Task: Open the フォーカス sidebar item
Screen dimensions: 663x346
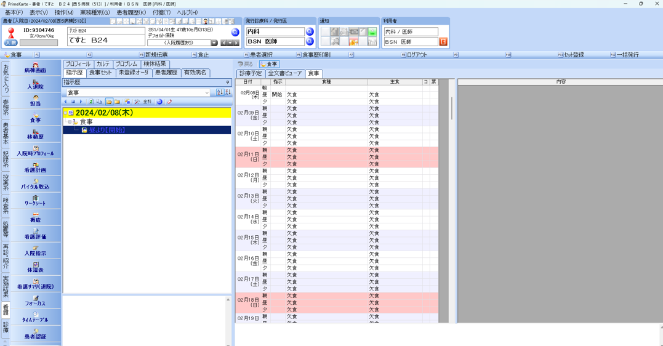Action: tap(36, 301)
